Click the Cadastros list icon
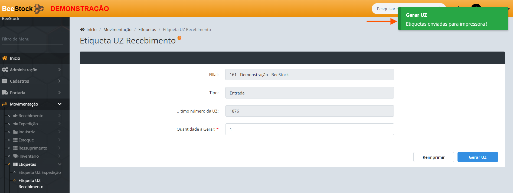513x193 pixels. click(5, 81)
